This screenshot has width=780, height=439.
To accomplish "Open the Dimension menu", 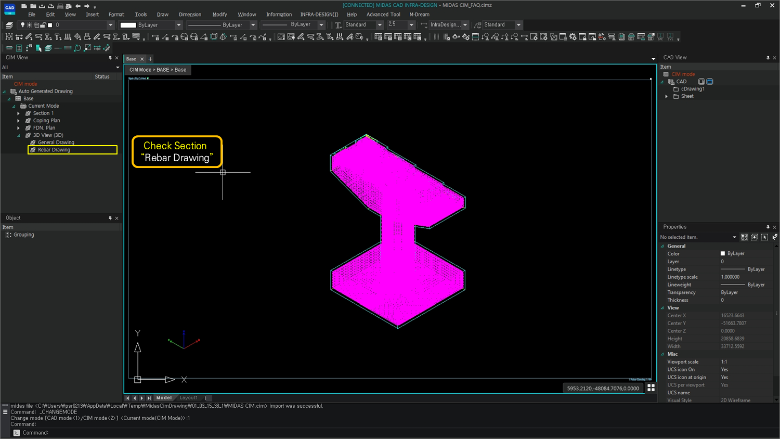I will (x=190, y=14).
